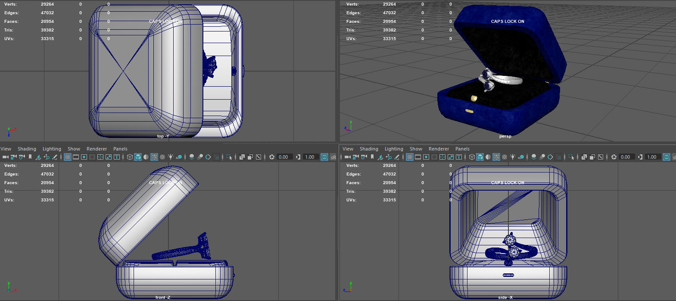Click Shadows icon in front-Z panel toolbar

pos(179,157)
